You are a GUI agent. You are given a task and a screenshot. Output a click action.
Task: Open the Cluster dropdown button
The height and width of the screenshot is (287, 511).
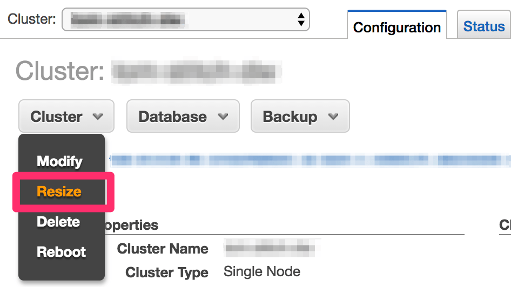(x=66, y=116)
